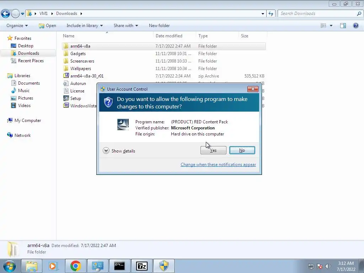Click New folder in toolbar
The width and height of the screenshot is (364, 273).
[x=159, y=26]
